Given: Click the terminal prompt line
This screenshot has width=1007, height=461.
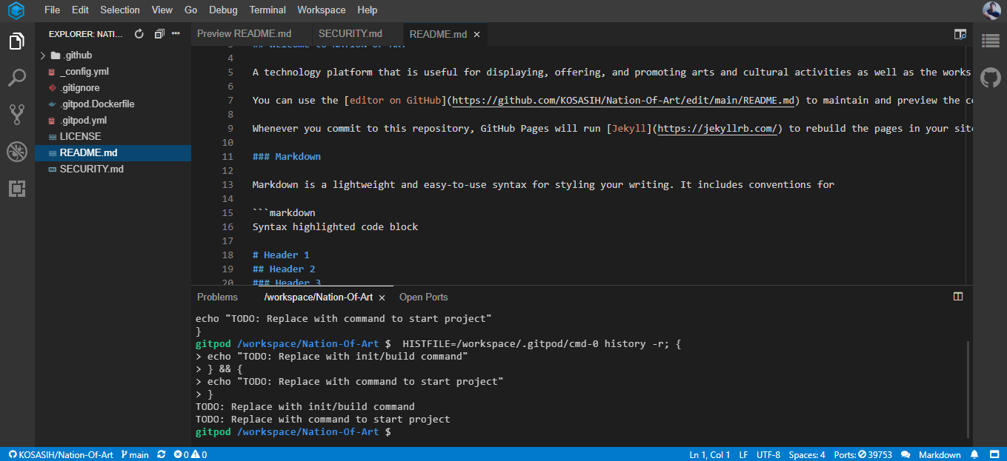Looking at the screenshot, I should 293,432.
